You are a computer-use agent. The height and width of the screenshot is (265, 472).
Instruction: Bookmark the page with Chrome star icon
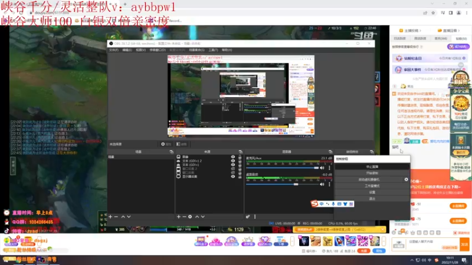click(x=433, y=13)
